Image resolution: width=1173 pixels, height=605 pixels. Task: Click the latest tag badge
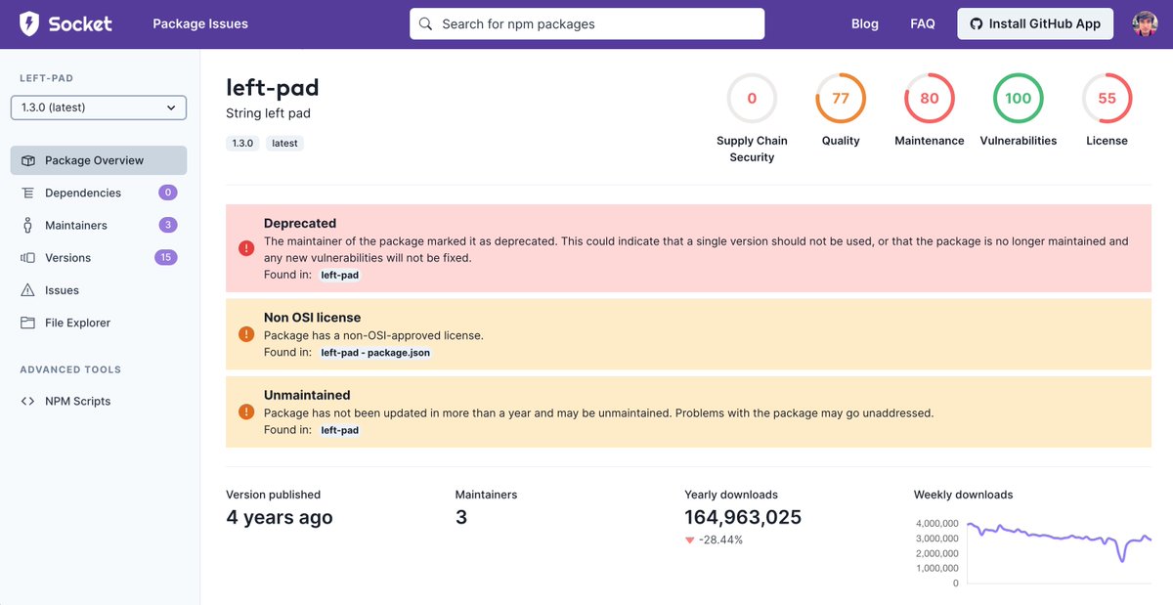284,143
